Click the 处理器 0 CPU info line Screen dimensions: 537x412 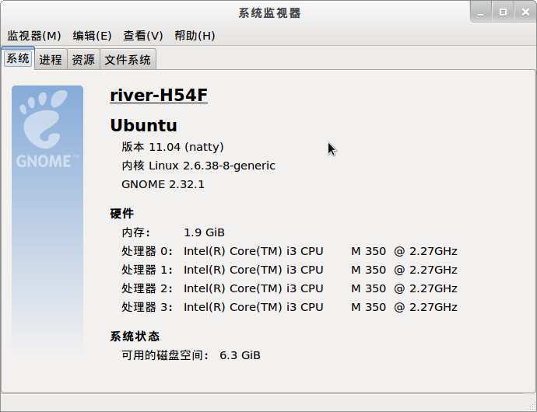click(290, 251)
